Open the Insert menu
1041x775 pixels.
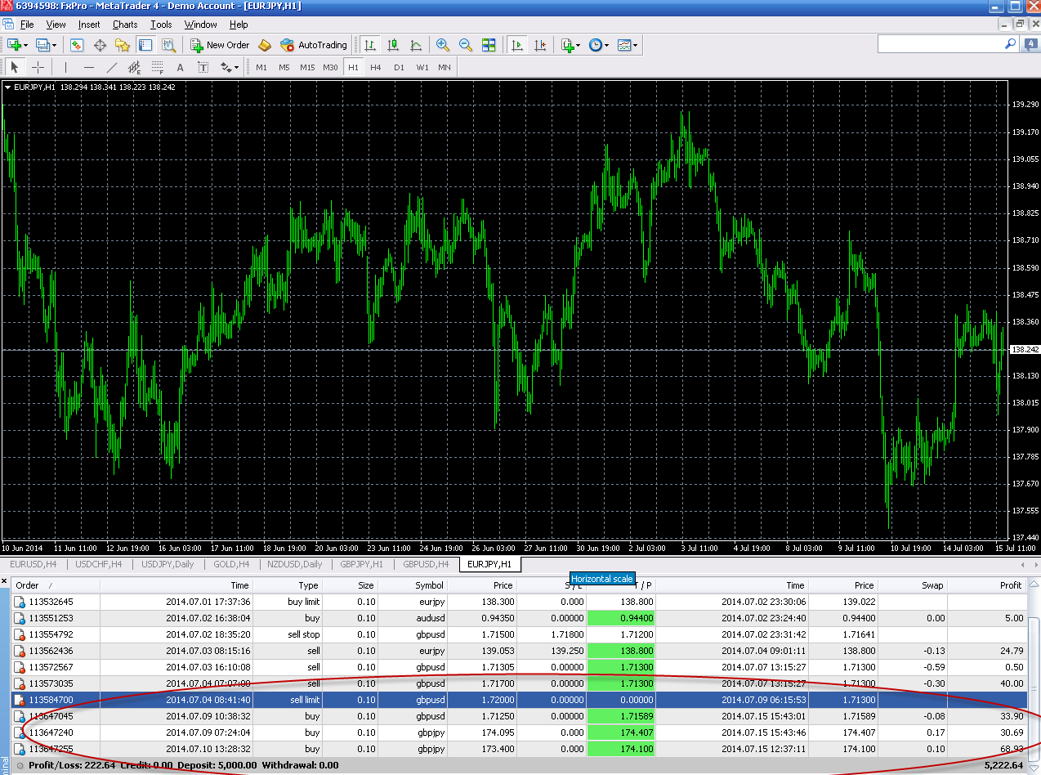pos(89,25)
